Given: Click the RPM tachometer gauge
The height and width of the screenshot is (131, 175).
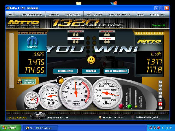Looking at the screenshot, I should [76, 93].
